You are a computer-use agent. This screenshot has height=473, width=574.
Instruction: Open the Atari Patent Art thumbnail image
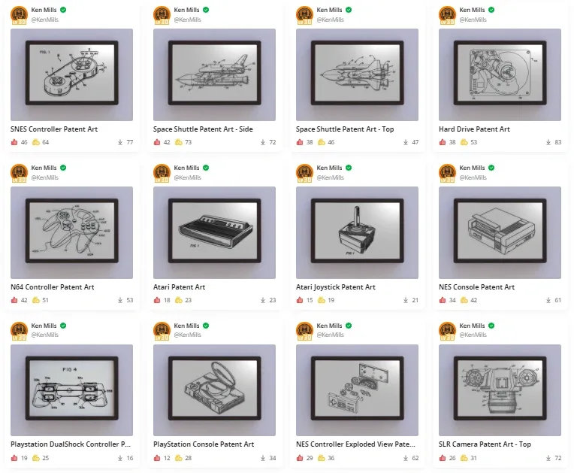[x=214, y=232]
